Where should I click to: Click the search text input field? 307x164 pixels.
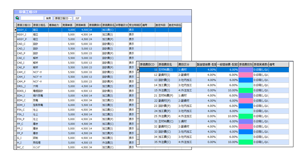32,18
